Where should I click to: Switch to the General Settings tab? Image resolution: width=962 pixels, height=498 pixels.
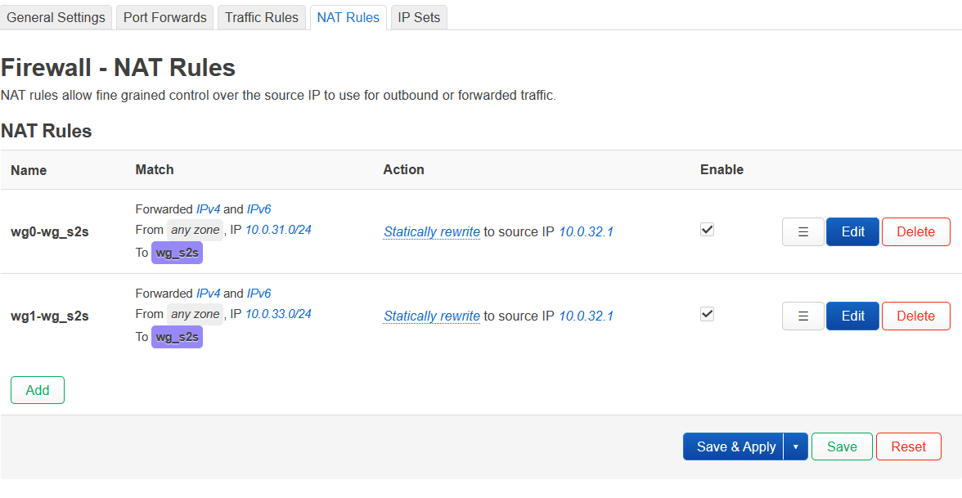click(56, 17)
